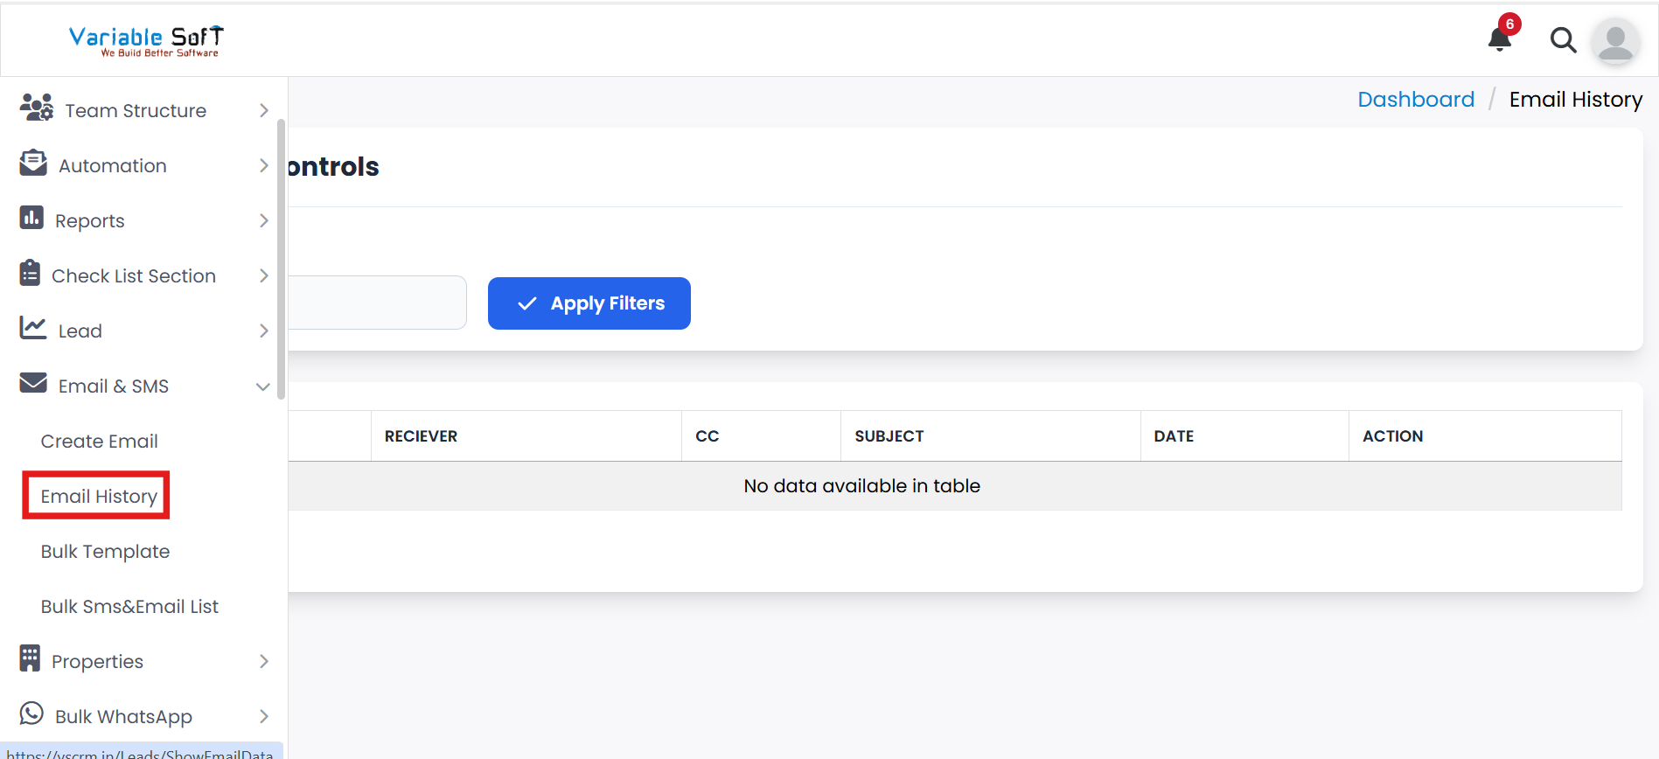1659x759 pixels.
Task: Expand the Reports submenu arrow
Action: coord(263,220)
